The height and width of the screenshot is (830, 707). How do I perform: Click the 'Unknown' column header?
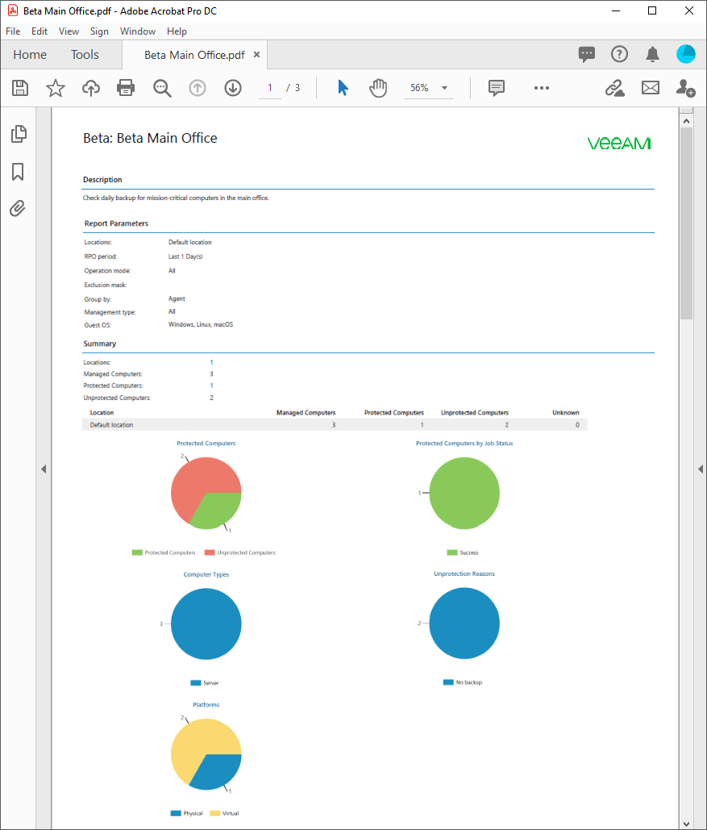click(566, 412)
